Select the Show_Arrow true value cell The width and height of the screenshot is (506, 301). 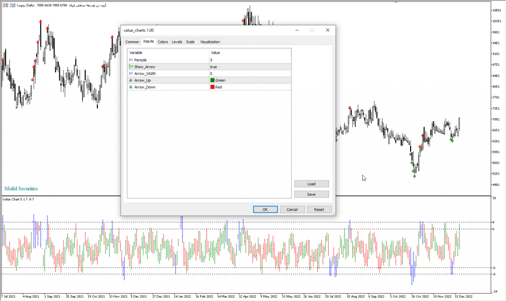tap(250, 67)
